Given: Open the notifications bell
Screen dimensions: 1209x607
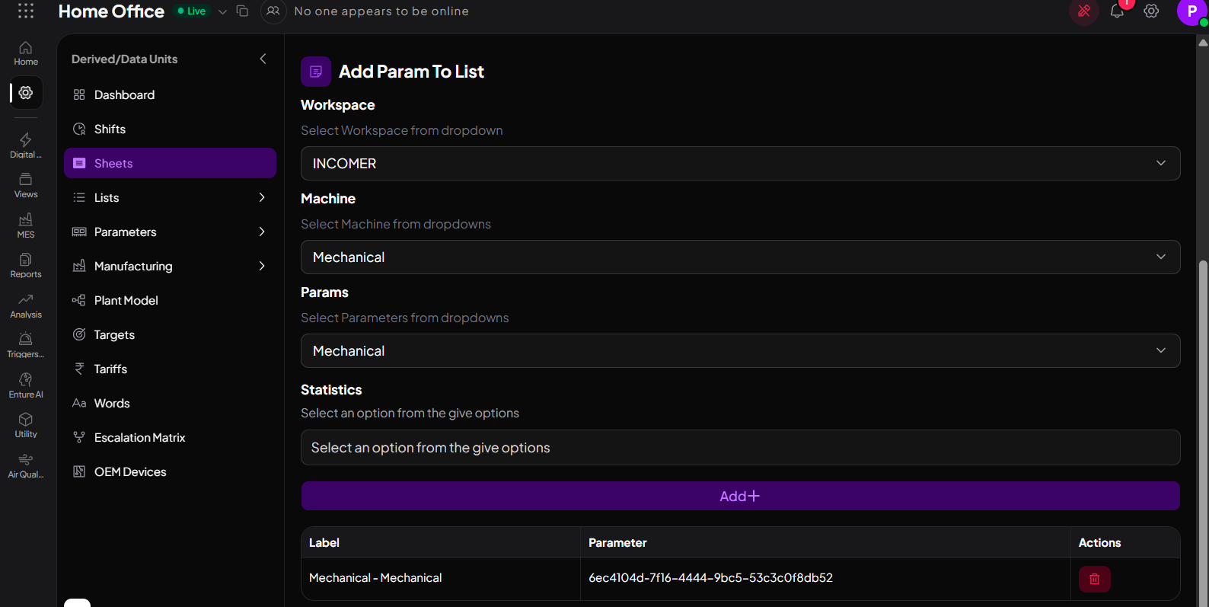Looking at the screenshot, I should click(x=1117, y=11).
